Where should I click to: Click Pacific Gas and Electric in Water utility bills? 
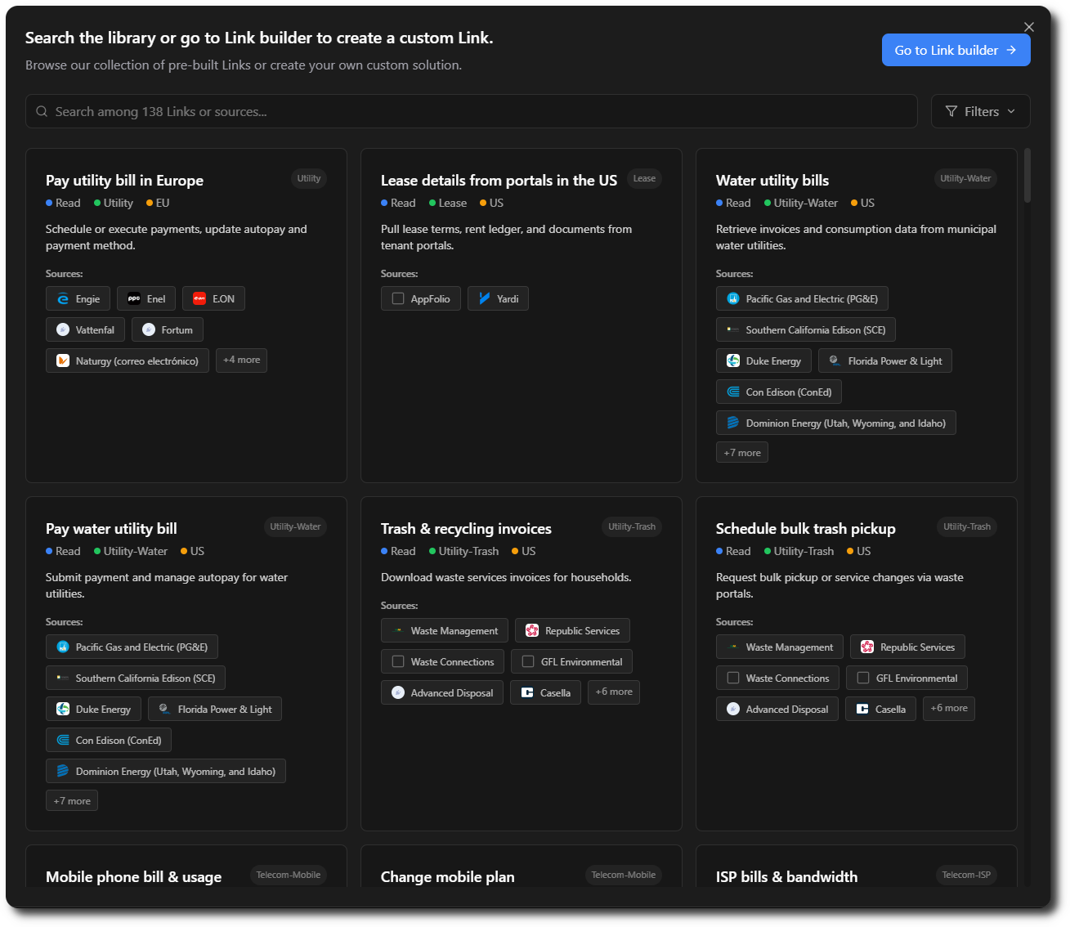click(802, 299)
